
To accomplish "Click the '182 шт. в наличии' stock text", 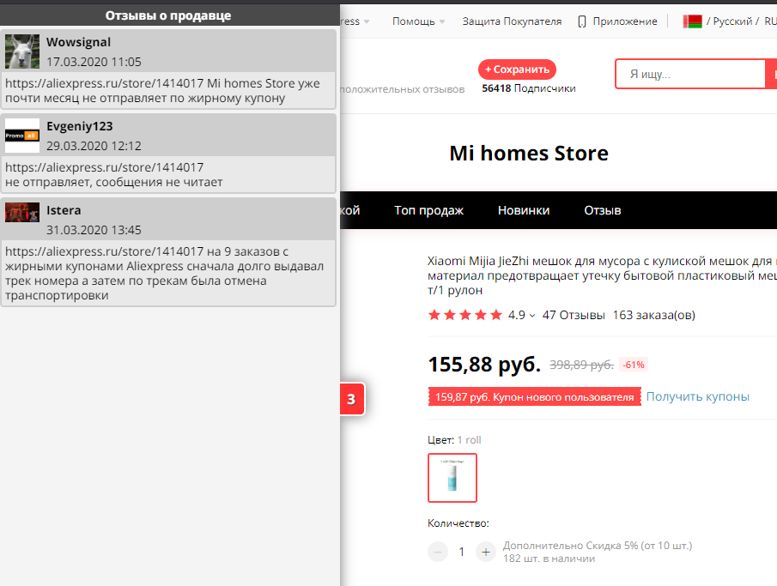I will pos(549,559).
